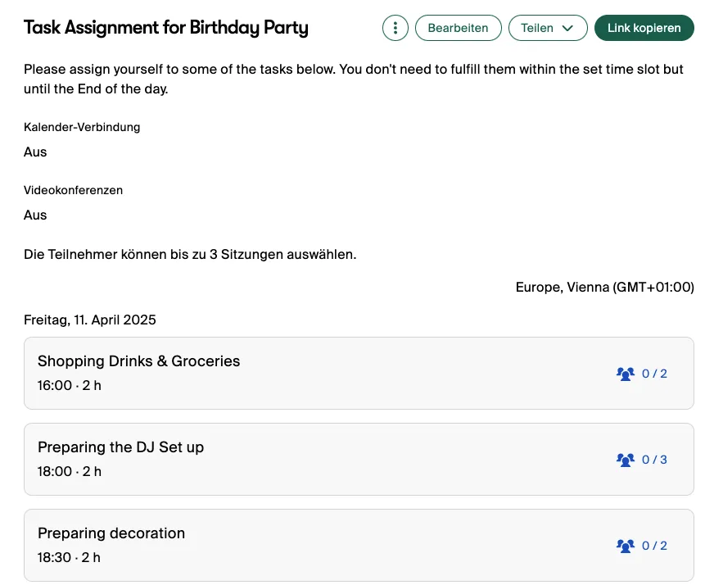Click the 18:30 · 2 h time slot
The image size is (705, 585).
coord(70,557)
